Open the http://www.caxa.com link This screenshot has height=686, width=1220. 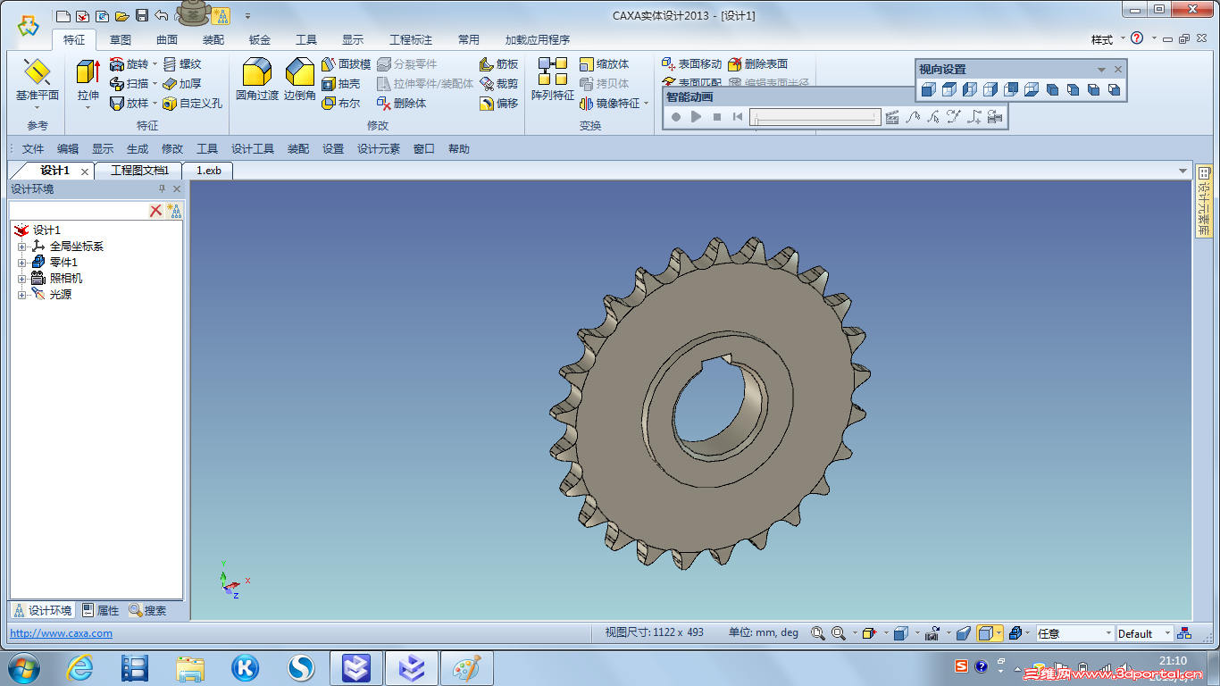pos(61,633)
